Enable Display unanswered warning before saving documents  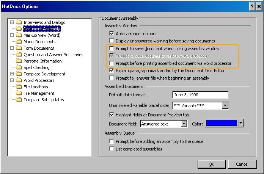[x=112, y=41]
